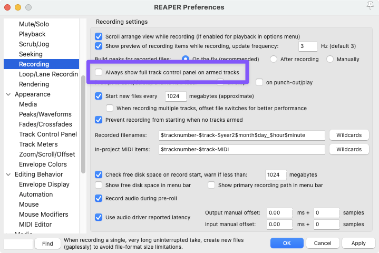The width and height of the screenshot is (379, 253).
Task: Select Peaks/Waveforms in the sidebar
Action: (45, 114)
